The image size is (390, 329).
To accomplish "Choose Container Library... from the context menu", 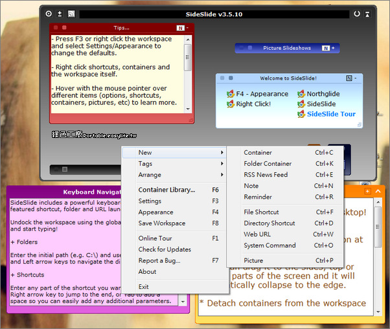I will (174, 190).
